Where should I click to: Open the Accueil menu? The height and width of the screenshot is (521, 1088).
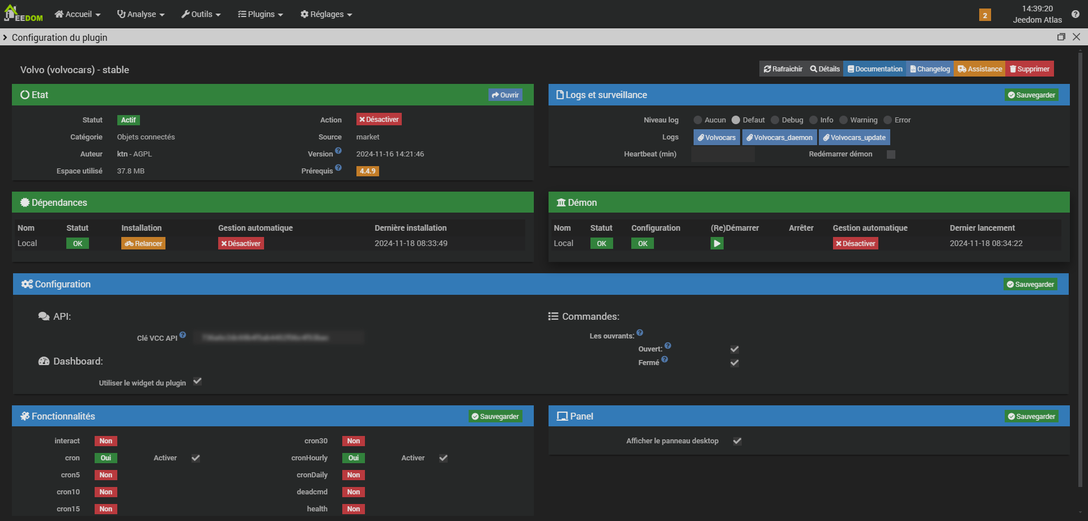click(78, 14)
